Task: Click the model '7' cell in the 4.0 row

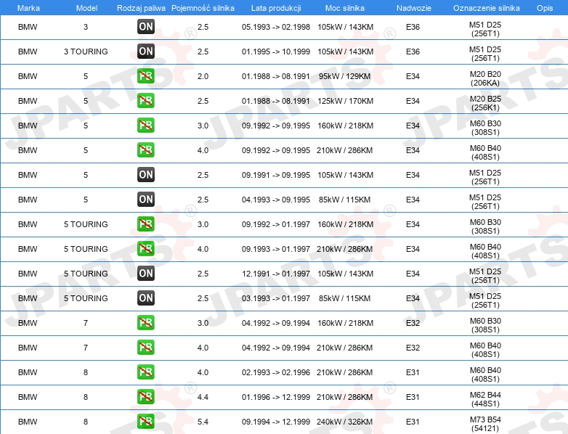Action: tap(86, 348)
